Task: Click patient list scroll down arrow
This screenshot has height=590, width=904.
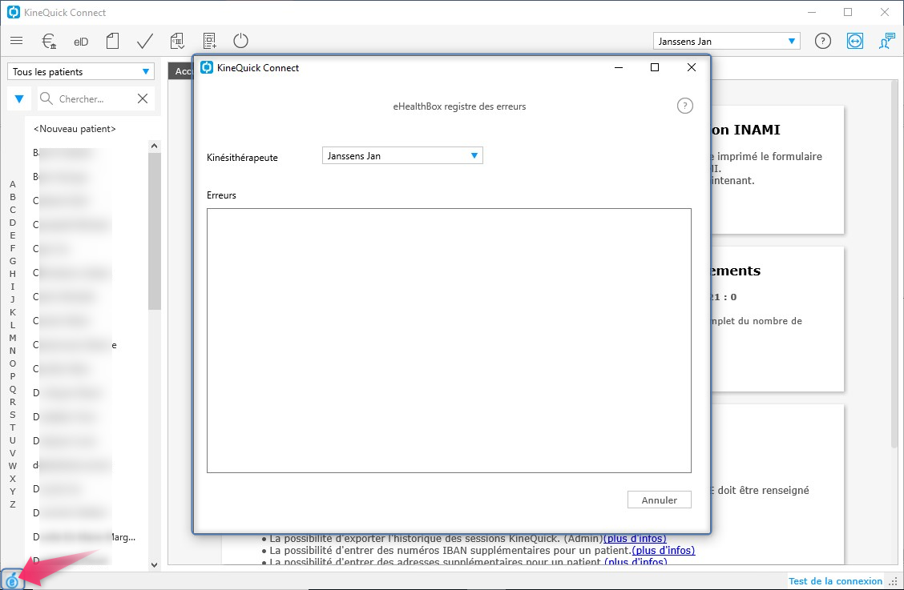Action: pos(154,564)
